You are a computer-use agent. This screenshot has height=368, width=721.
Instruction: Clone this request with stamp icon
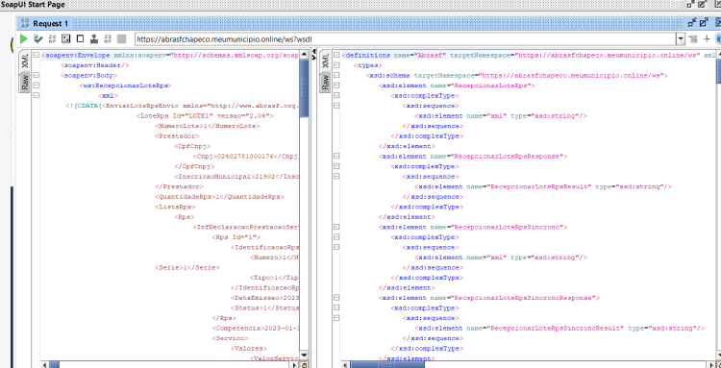(x=94, y=39)
